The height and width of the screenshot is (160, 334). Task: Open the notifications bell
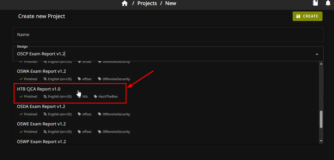coord(328,3)
